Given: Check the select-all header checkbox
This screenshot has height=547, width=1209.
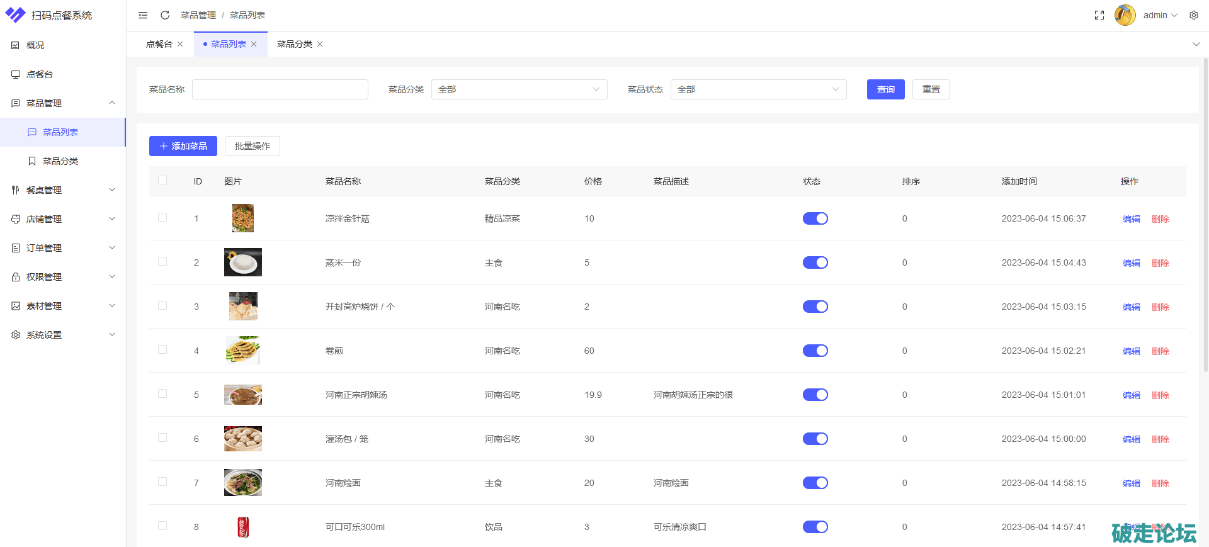Looking at the screenshot, I should (x=162, y=180).
